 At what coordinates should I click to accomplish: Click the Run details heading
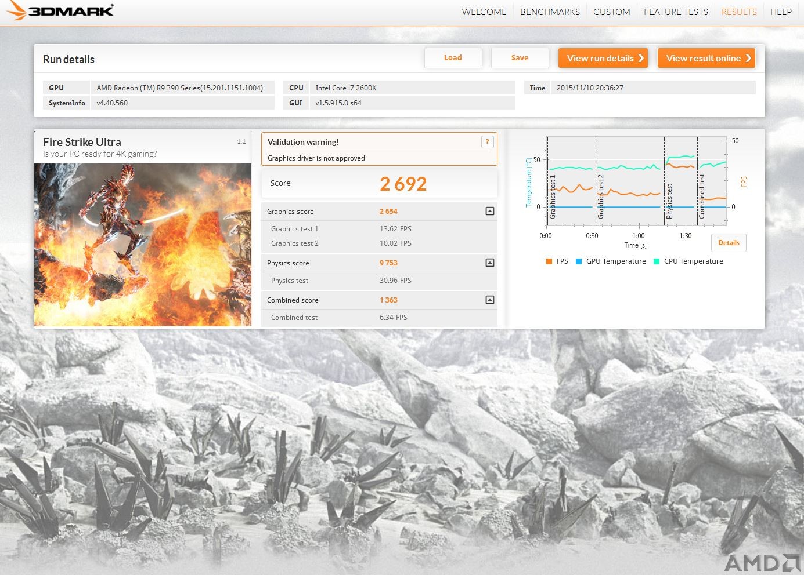[x=68, y=59]
